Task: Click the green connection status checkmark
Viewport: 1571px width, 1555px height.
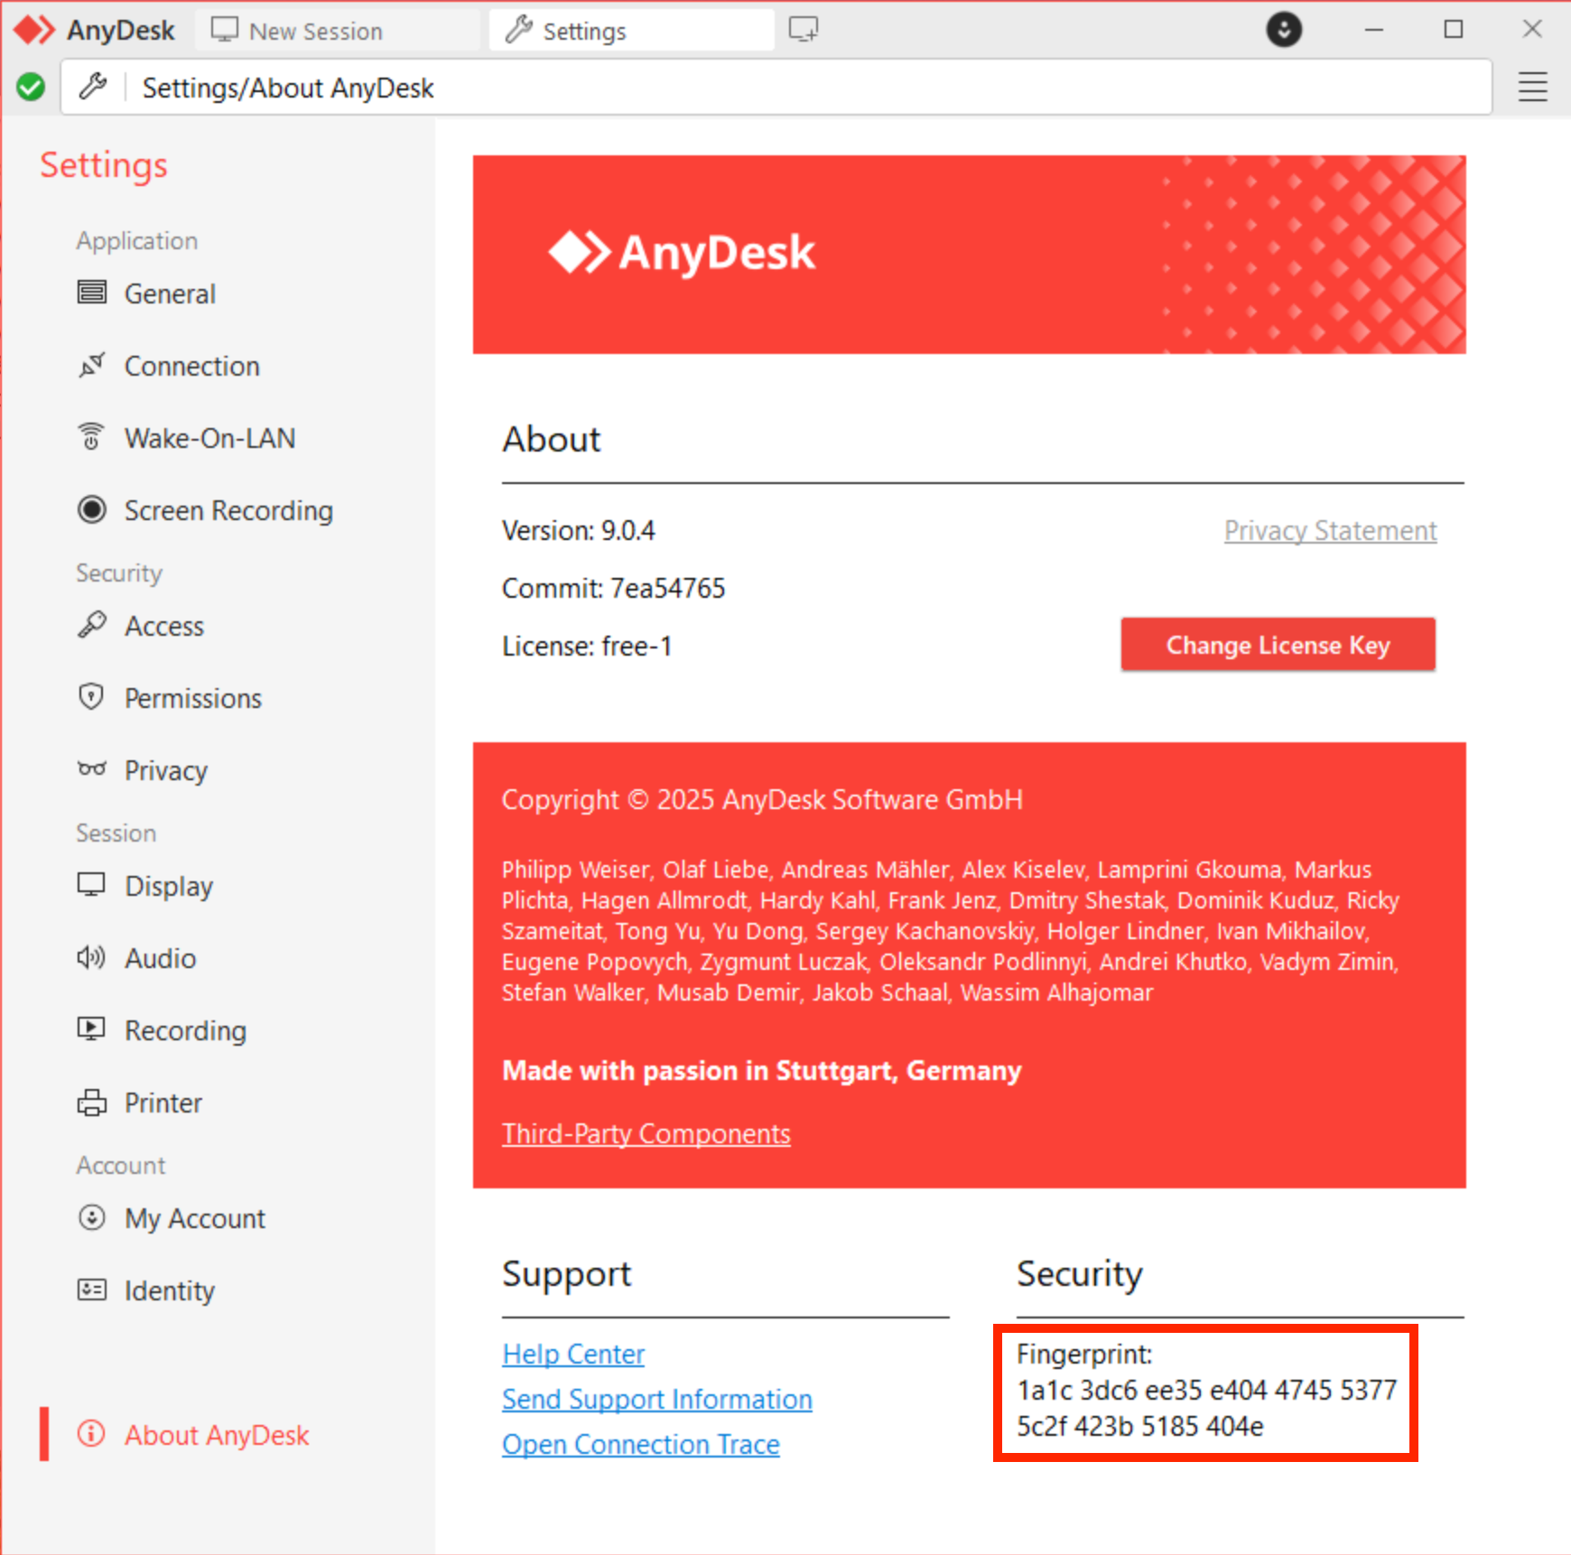Action: pyautogui.click(x=31, y=87)
